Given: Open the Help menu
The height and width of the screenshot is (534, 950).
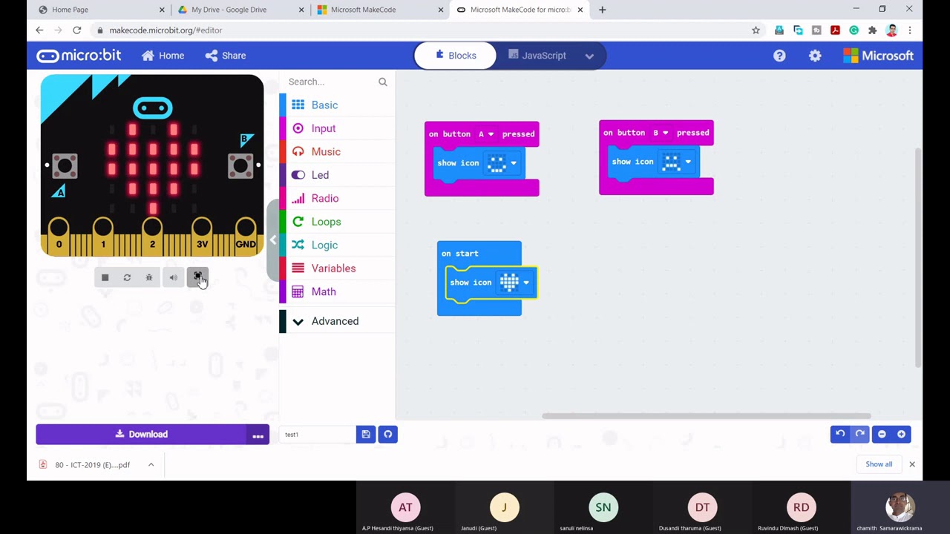Looking at the screenshot, I should tap(779, 56).
